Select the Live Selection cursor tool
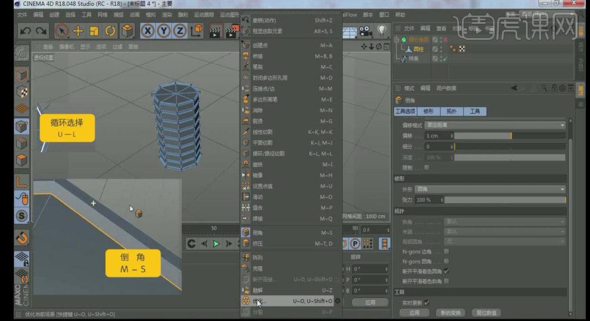This screenshot has height=321, width=590. (x=62, y=31)
